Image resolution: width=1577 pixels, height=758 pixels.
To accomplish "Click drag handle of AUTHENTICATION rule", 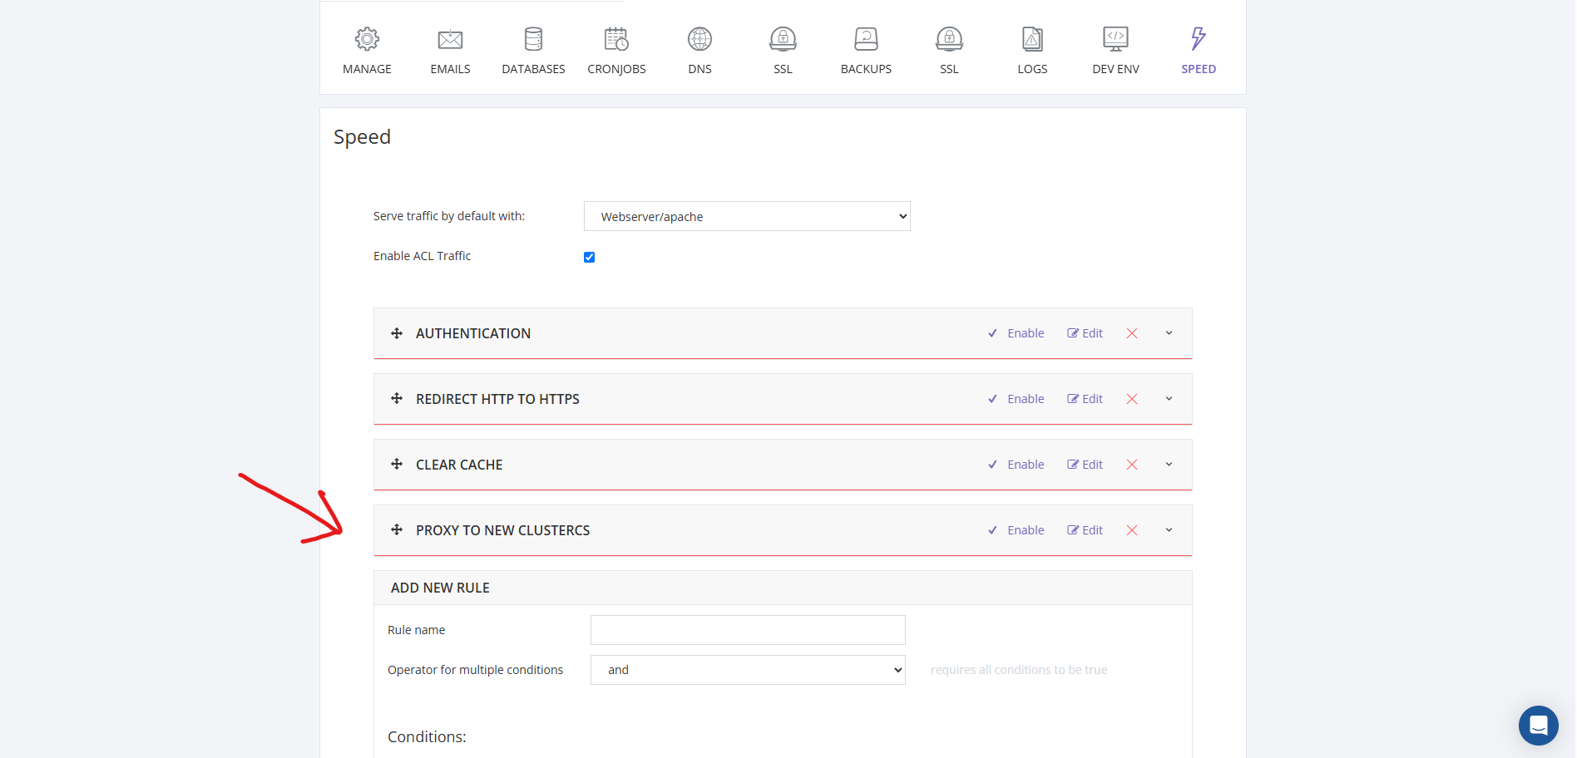I will click(397, 333).
